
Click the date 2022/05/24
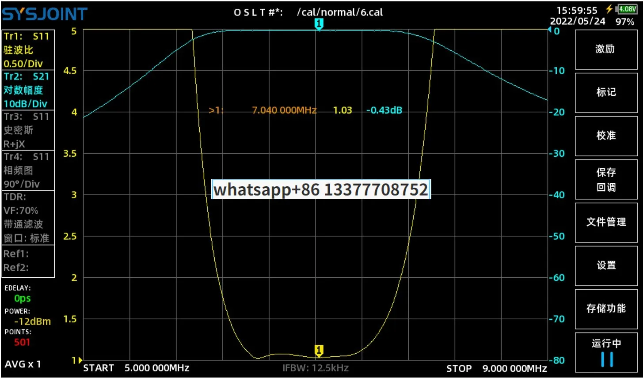pyautogui.click(x=578, y=21)
